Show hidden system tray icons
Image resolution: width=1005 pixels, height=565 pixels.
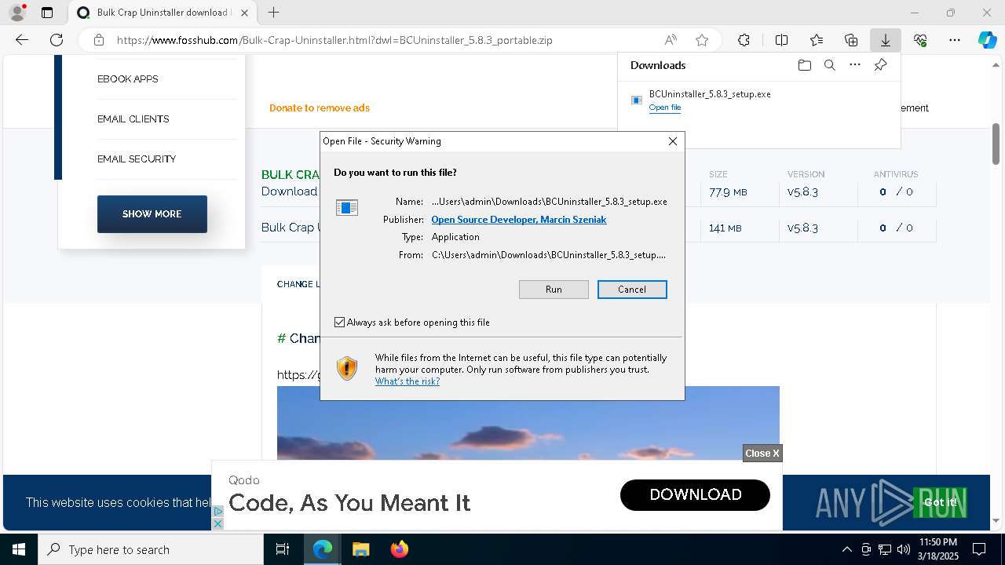pos(846,549)
